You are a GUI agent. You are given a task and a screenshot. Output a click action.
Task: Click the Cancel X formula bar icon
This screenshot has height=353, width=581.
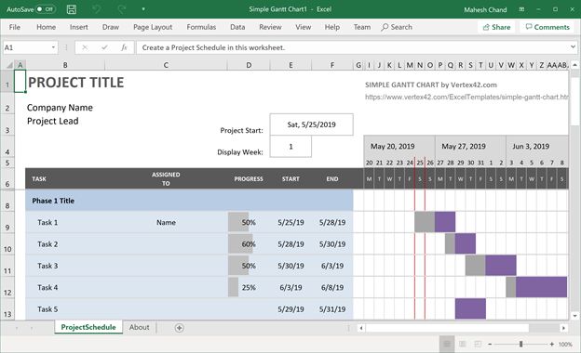(85, 47)
